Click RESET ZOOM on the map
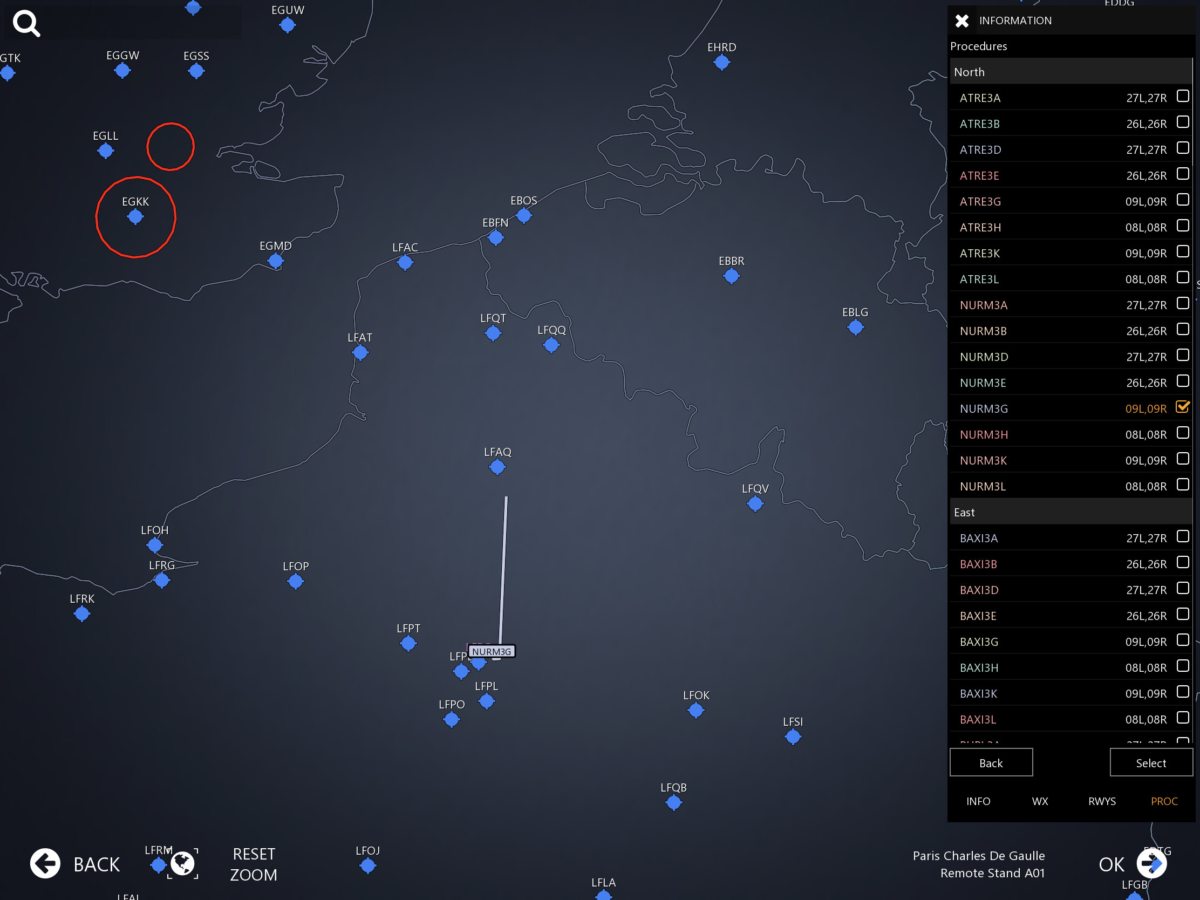 point(254,864)
